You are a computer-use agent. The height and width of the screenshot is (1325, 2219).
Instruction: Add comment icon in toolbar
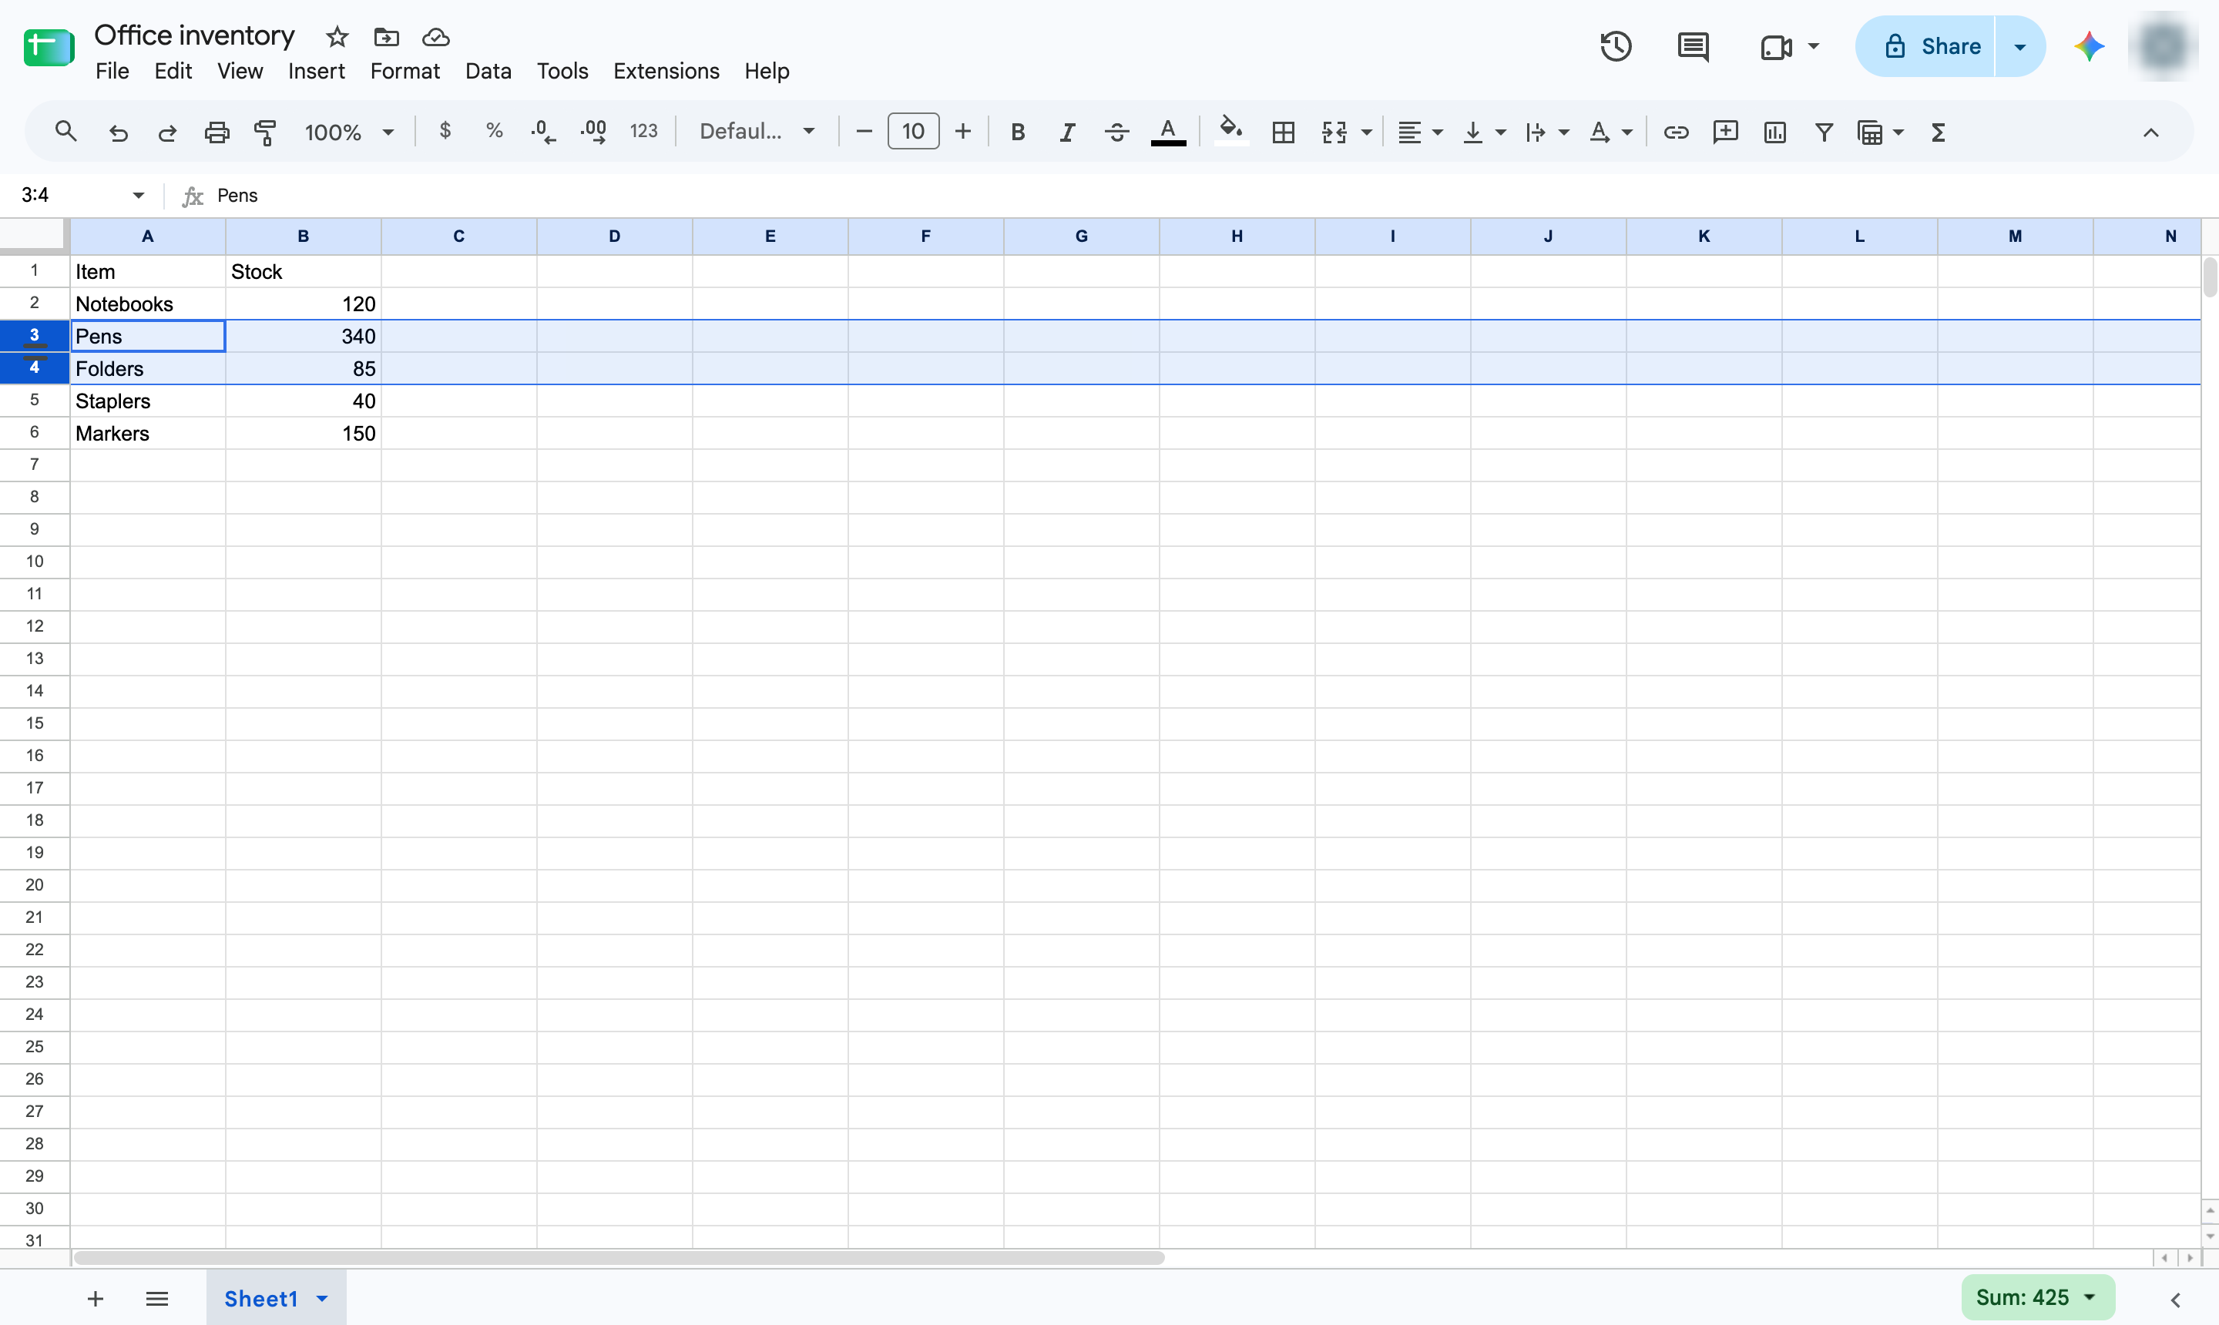pos(1725,132)
